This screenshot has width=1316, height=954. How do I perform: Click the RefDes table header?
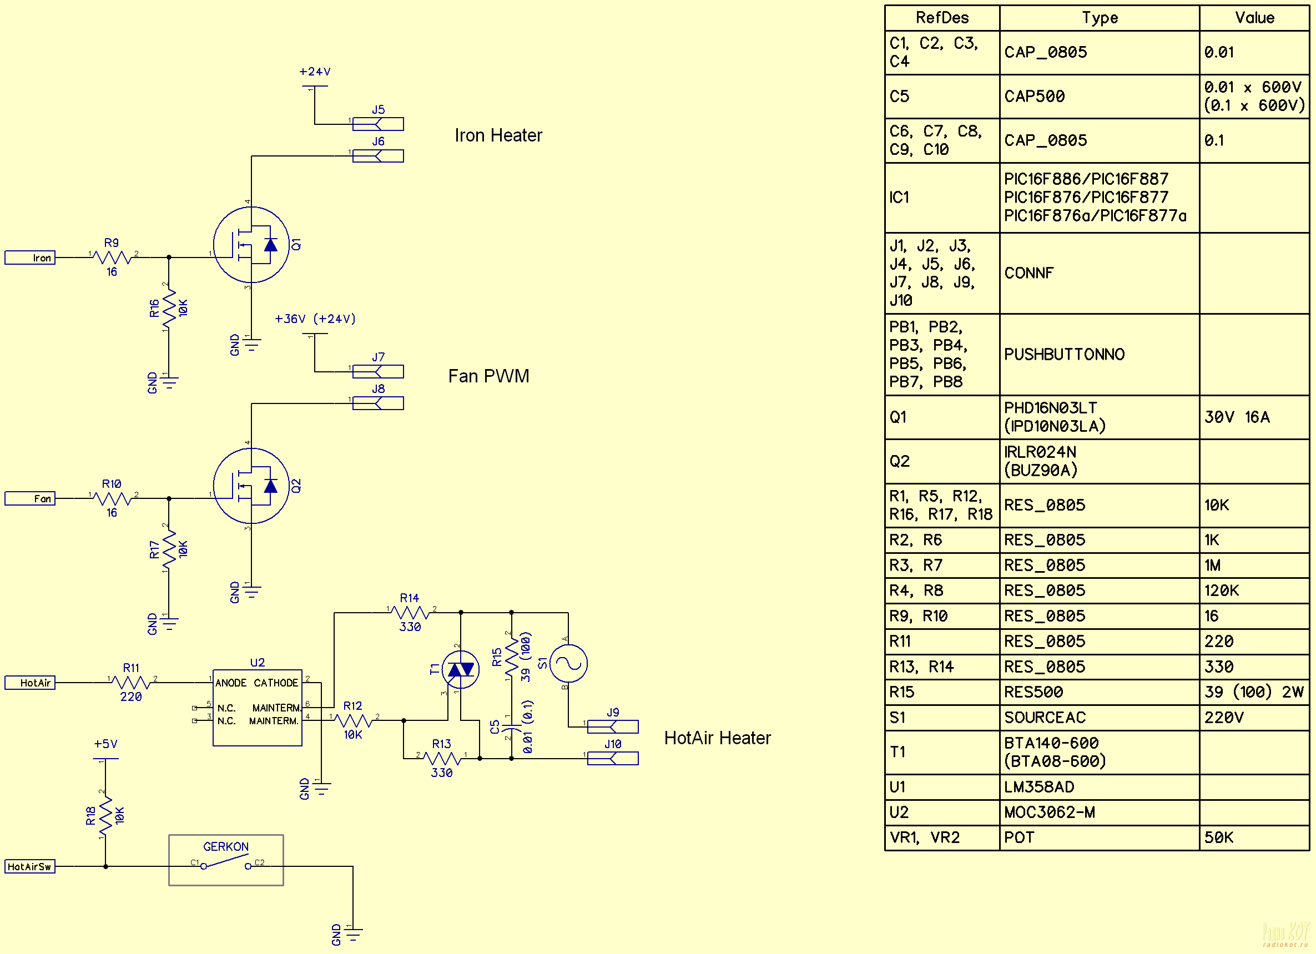pos(942,18)
